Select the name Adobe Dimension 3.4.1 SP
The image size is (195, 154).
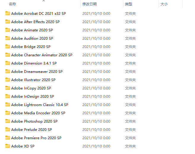tap(34, 63)
